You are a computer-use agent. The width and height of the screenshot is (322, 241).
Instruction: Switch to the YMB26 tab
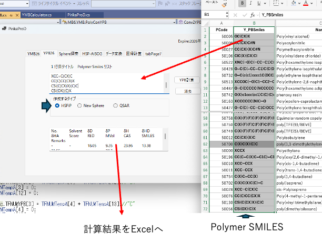[33, 53]
